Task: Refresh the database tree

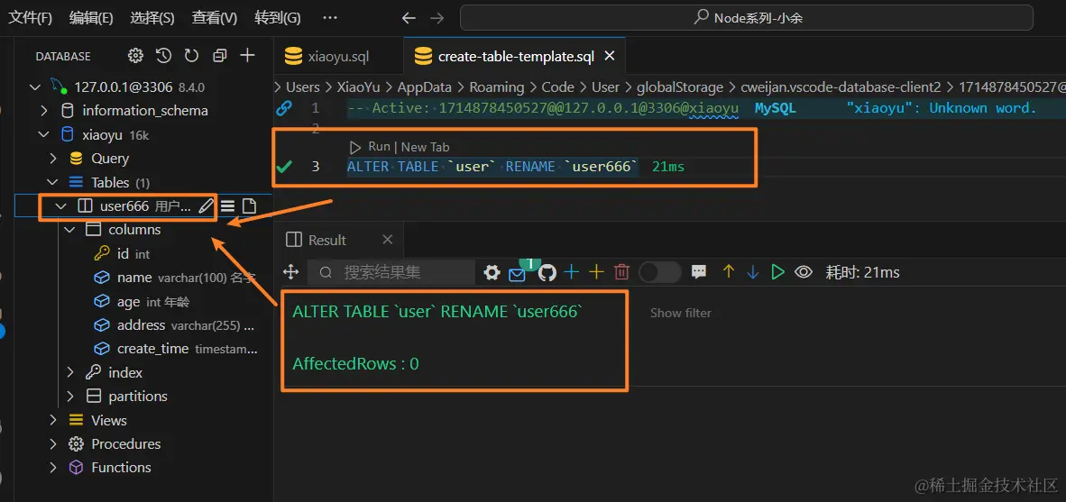Action: 192,56
